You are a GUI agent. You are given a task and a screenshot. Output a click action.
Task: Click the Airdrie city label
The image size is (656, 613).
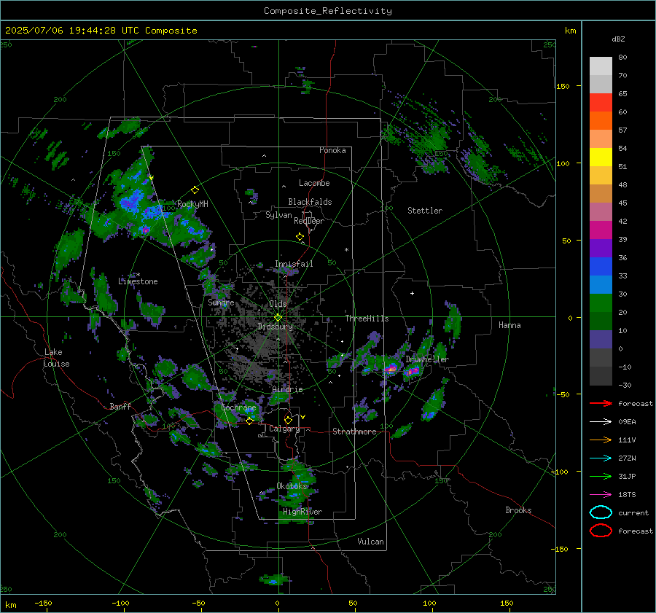(x=287, y=389)
